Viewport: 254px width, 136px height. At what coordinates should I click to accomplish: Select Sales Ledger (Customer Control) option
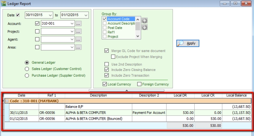pyautogui.click(x=27, y=69)
